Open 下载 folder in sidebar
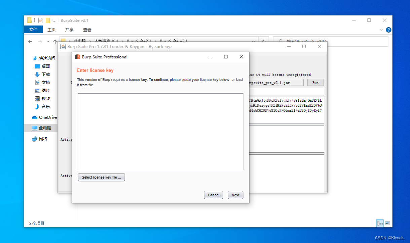410x243 pixels. [x=42, y=75]
